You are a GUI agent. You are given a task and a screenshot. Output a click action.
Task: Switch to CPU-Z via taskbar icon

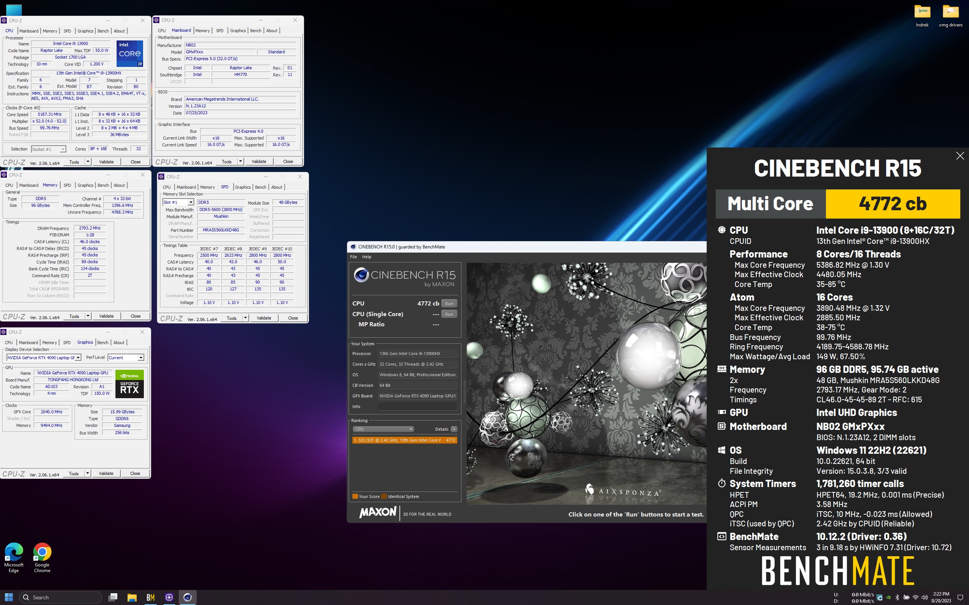(169, 597)
